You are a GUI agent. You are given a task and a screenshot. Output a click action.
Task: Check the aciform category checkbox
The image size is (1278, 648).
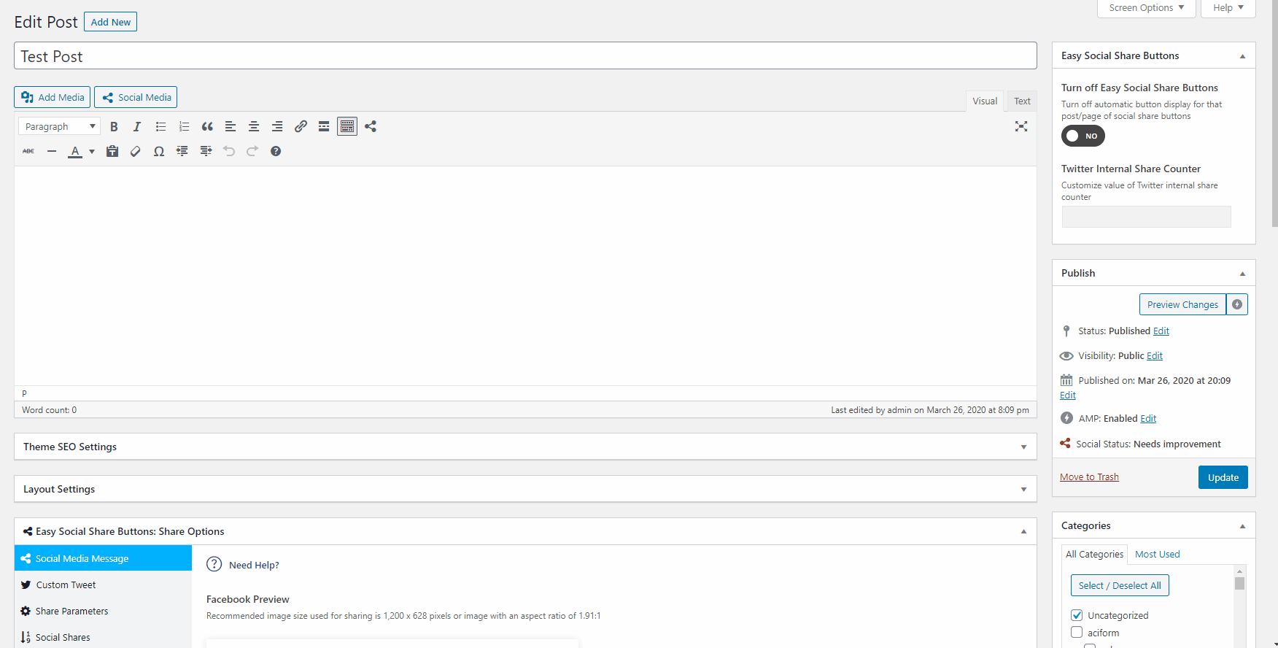pyautogui.click(x=1077, y=633)
